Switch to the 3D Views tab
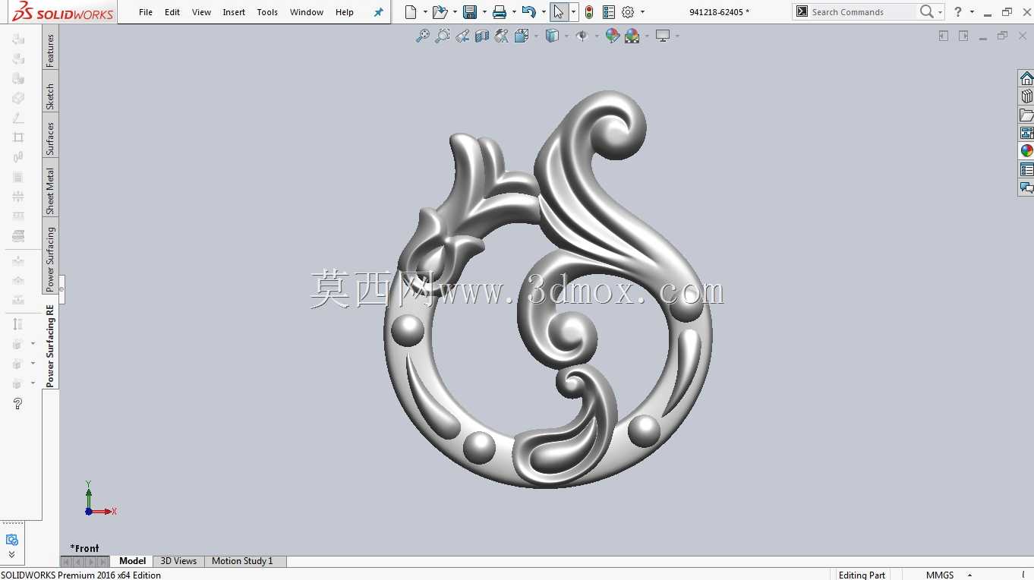This screenshot has height=580, width=1034. (x=178, y=561)
